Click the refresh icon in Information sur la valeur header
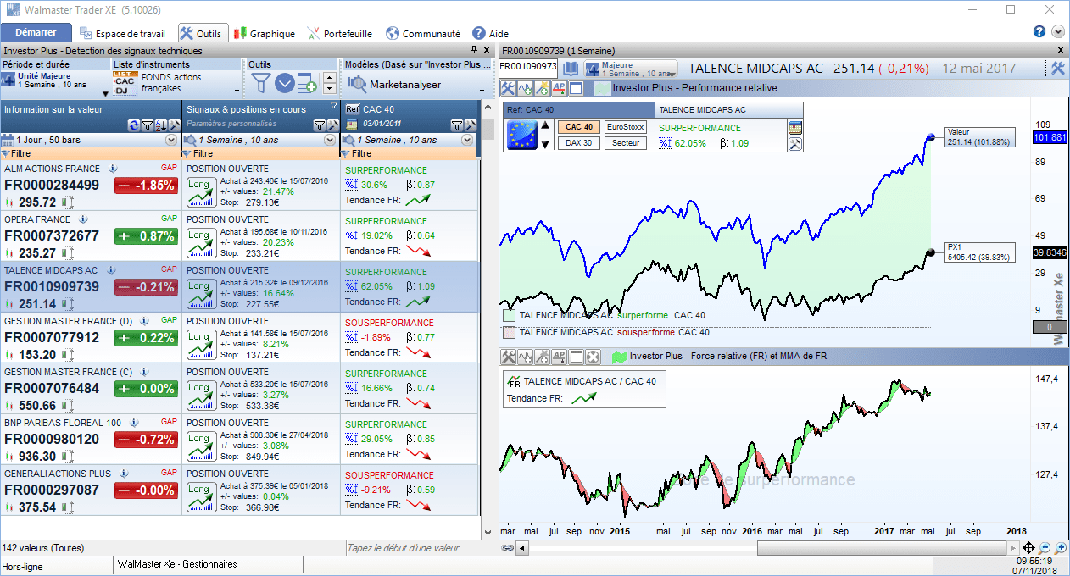The image size is (1070, 576). tap(133, 125)
